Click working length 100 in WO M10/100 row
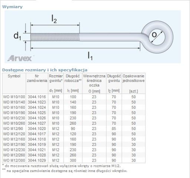Viewport: 190px width, 178px height. click(73, 97)
